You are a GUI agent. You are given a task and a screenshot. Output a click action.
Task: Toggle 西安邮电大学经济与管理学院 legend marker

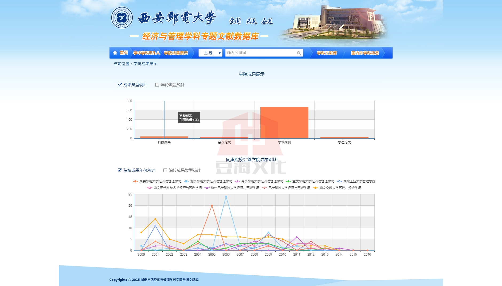coord(135,181)
